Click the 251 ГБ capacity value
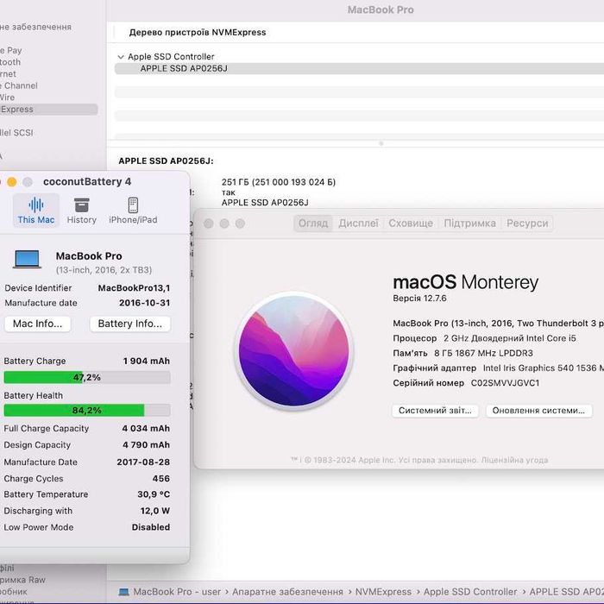This screenshot has height=604, width=604. pyautogui.click(x=279, y=182)
